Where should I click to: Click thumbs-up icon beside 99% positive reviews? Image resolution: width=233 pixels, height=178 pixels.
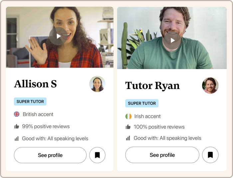tap(17, 127)
